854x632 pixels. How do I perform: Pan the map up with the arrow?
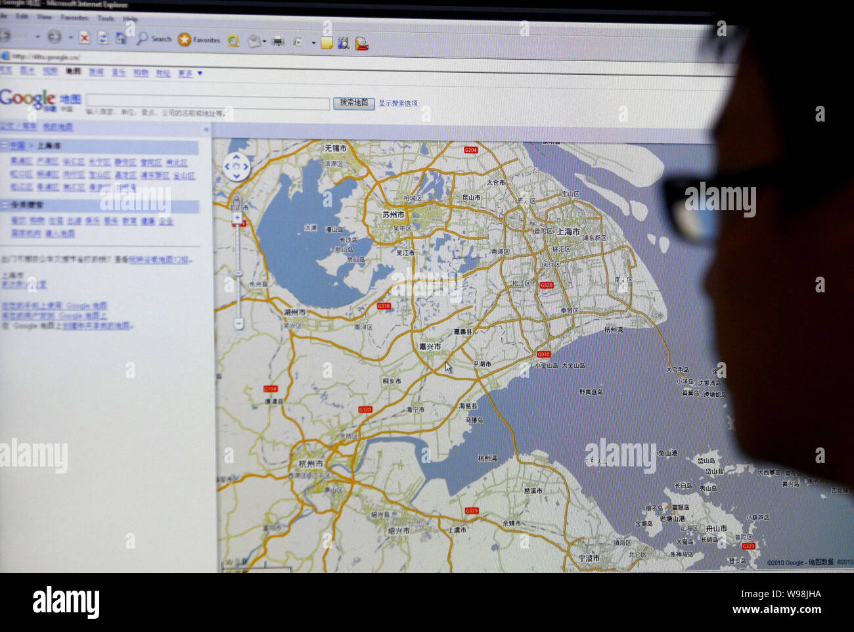coord(236,158)
